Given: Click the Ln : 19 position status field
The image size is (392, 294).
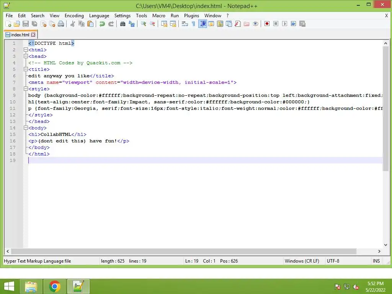Looking at the screenshot, I should 192,261.
